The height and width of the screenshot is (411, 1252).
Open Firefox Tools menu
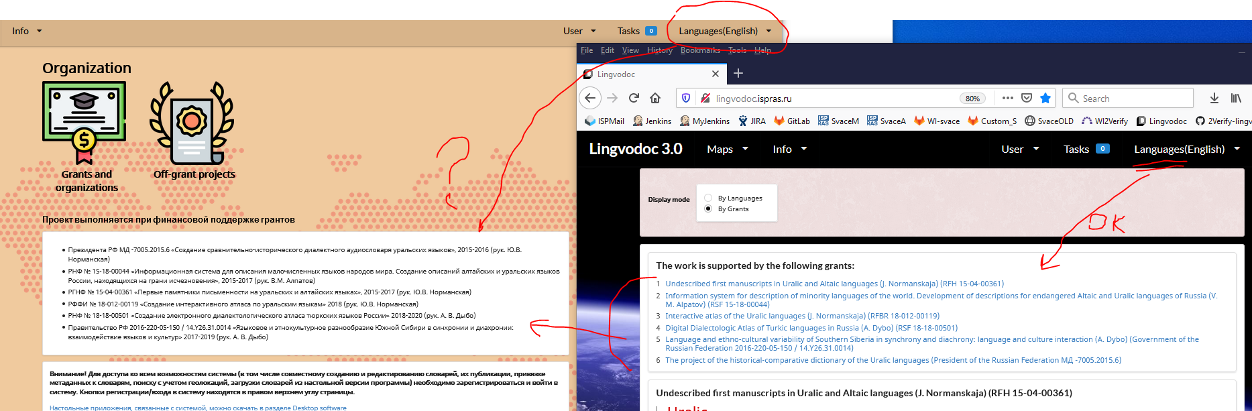pyautogui.click(x=738, y=50)
